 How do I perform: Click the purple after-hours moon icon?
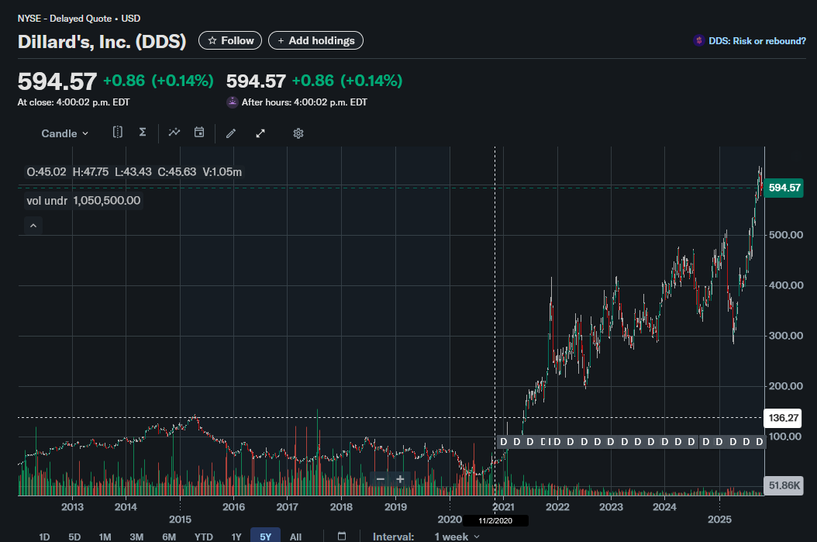[233, 102]
